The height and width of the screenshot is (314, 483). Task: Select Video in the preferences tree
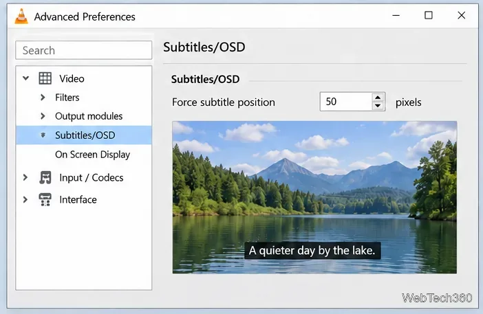click(72, 78)
